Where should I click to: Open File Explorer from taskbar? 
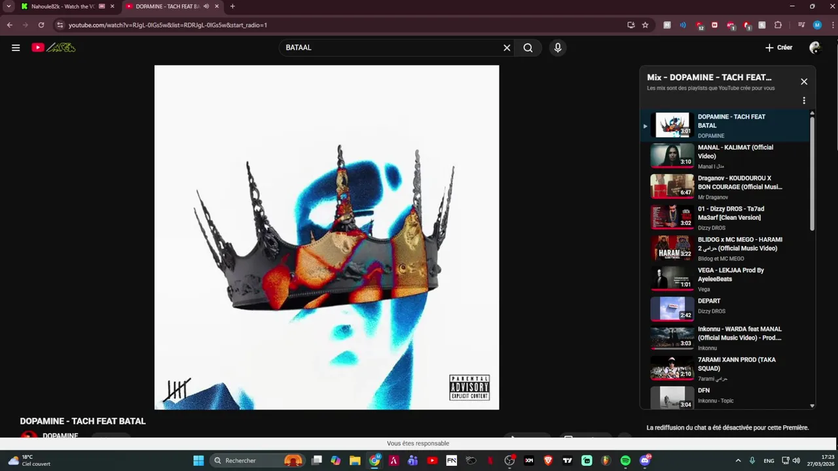pyautogui.click(x=355, y=461)
